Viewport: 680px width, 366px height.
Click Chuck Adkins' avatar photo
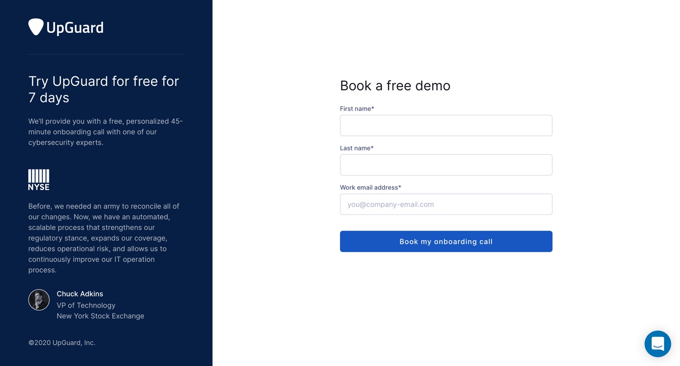pos(39,300)
